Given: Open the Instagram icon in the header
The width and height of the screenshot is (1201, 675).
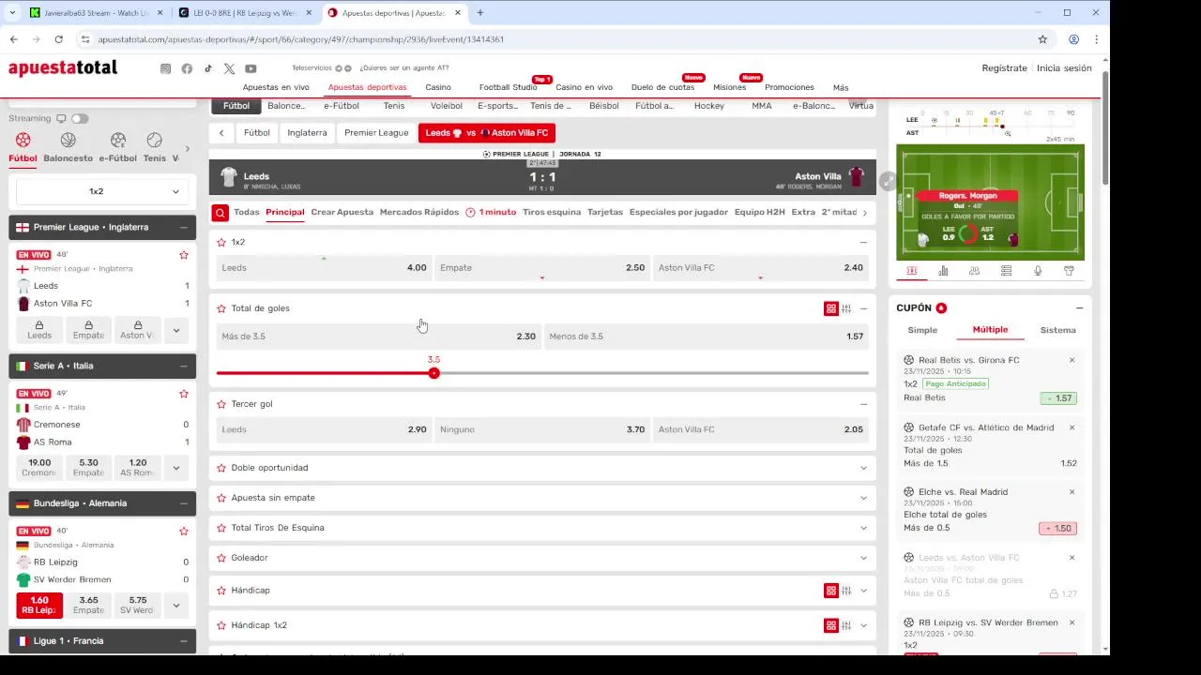Looking at the screenshot, I should coord(165,68).
